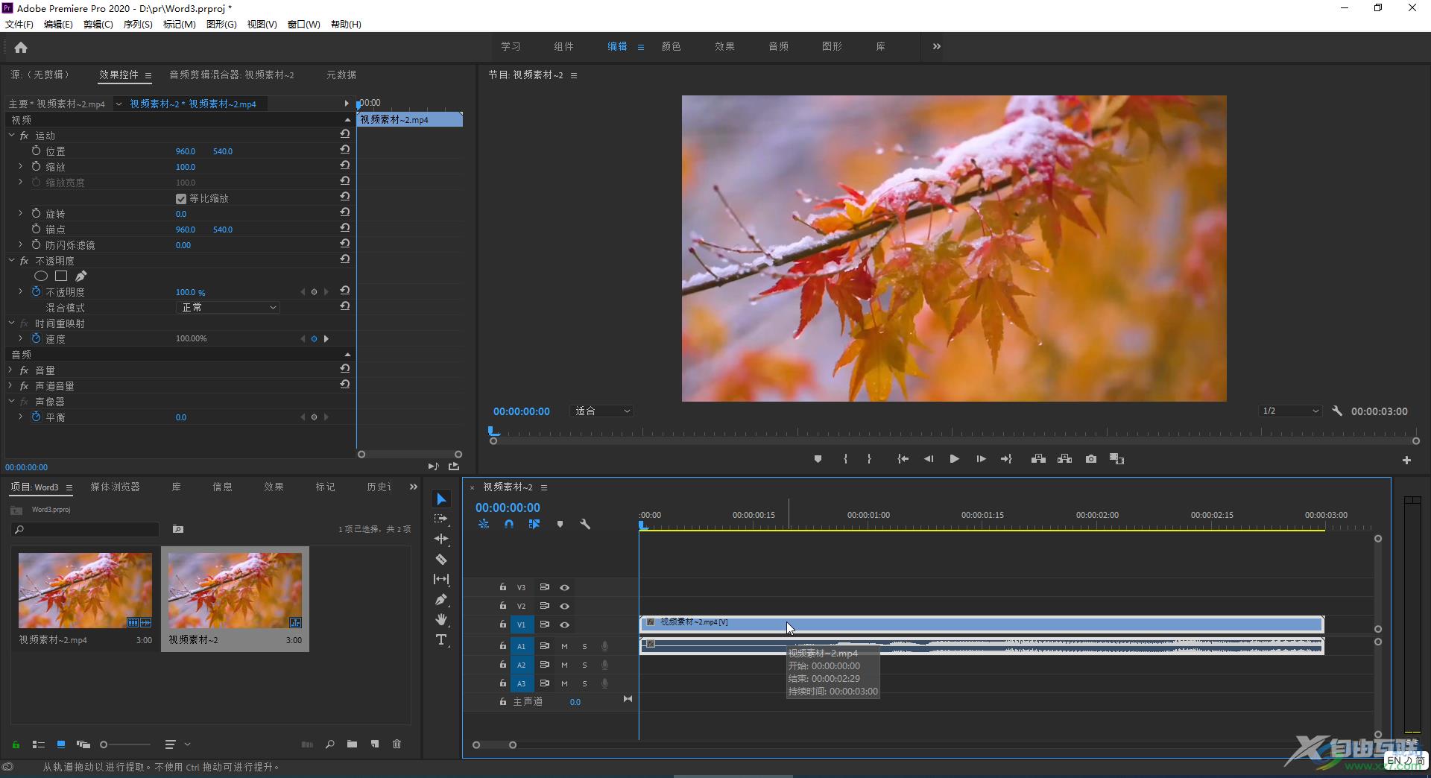Image resolution: width=1431 pixels, height=778 pixels.
Task: Create ellipse mask for opacity
Action: click(41, 276)
